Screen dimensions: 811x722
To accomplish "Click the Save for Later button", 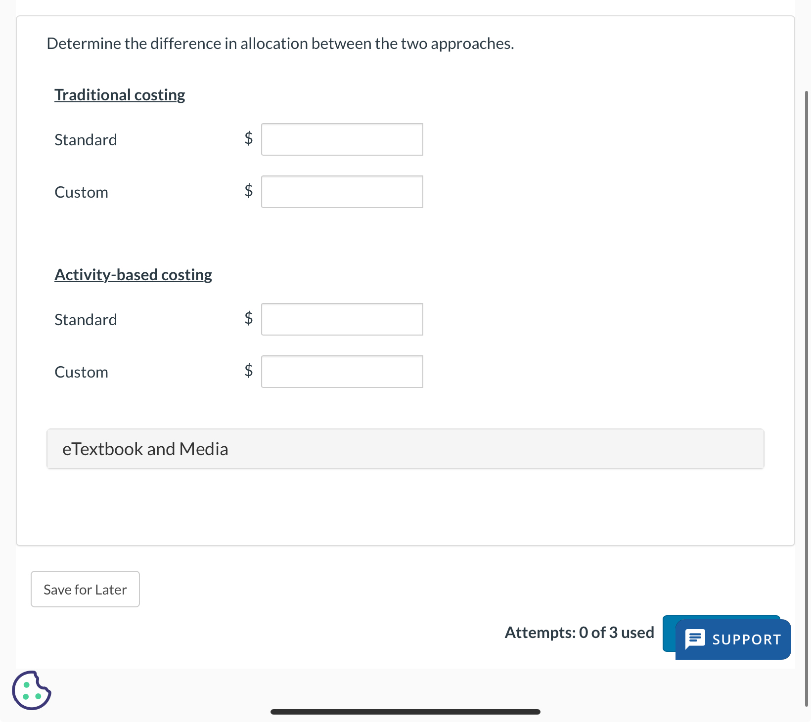I will coord(85,589).
